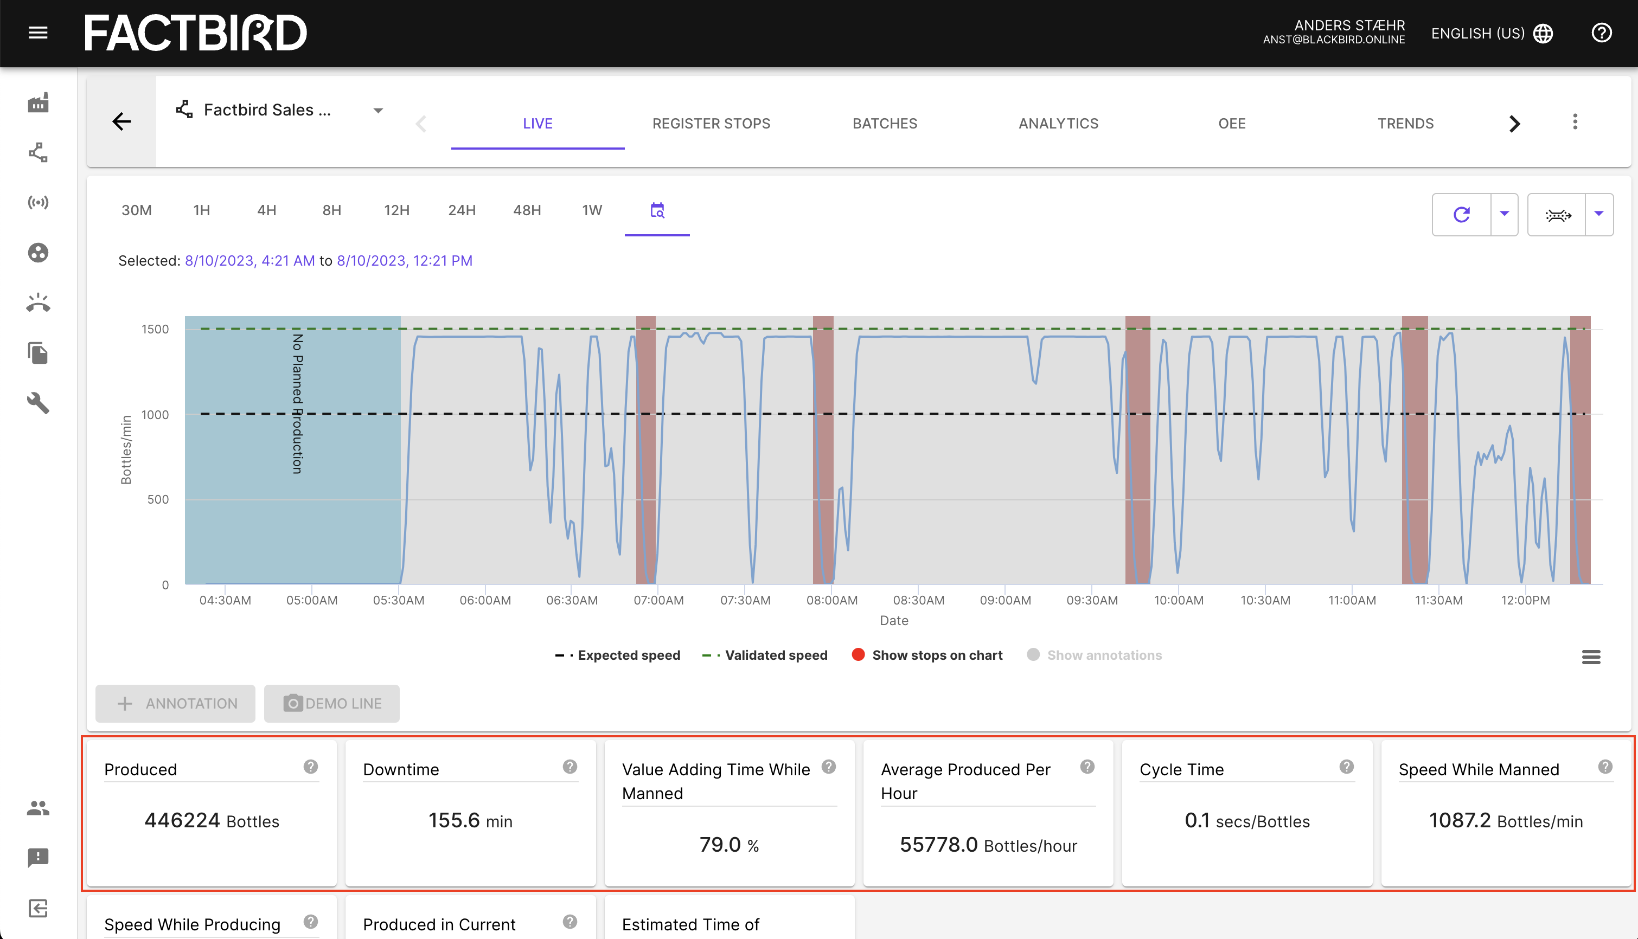
Task: Open the alarm bell sidebar icon
Action: tap(38, 303)
